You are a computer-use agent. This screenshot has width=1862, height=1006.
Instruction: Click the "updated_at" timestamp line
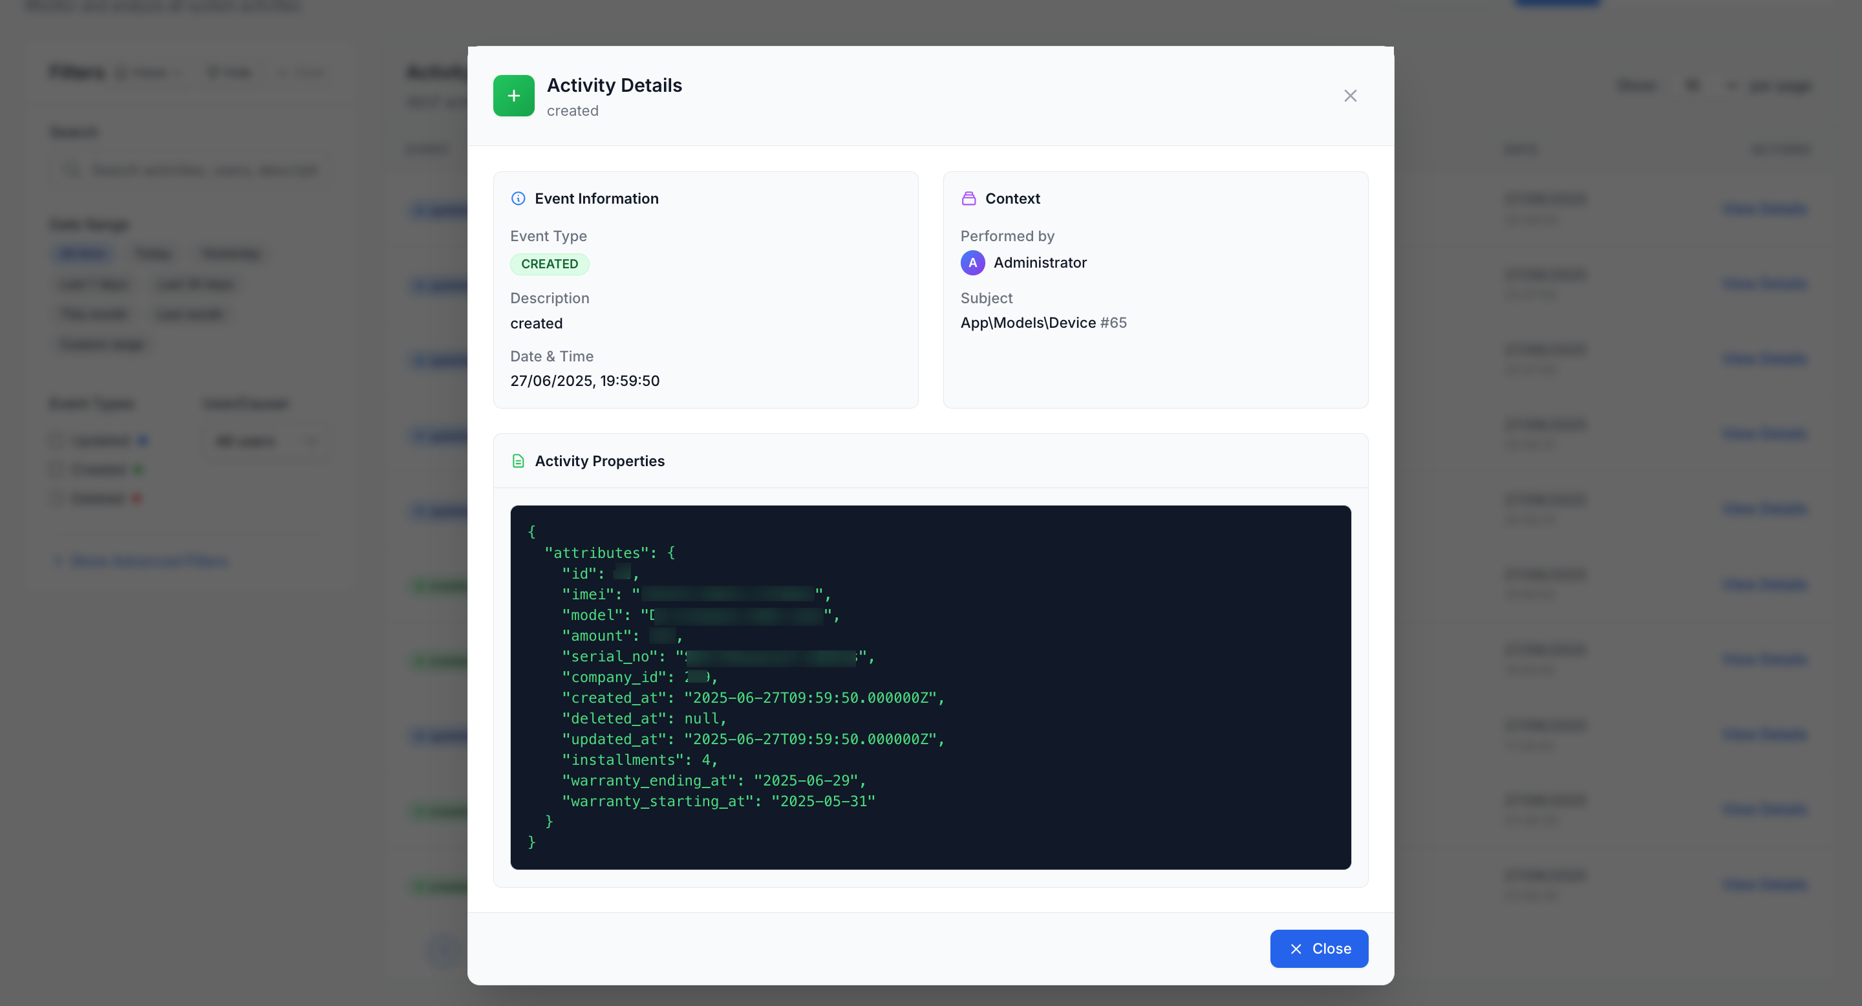click(753, 738)
